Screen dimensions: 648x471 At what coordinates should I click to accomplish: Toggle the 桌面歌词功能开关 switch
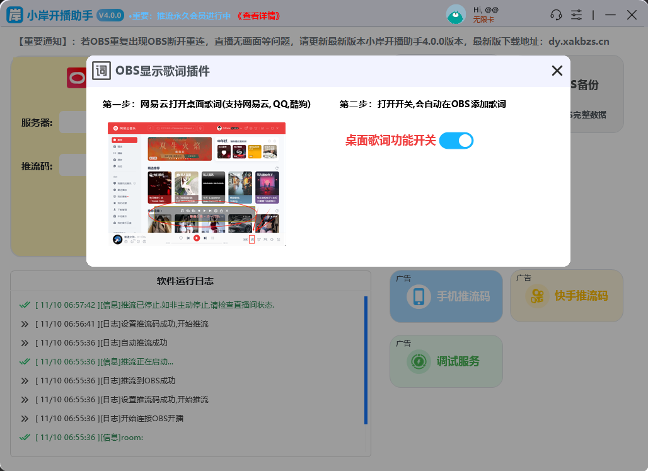pyautogui.click(x=456, y=141)
